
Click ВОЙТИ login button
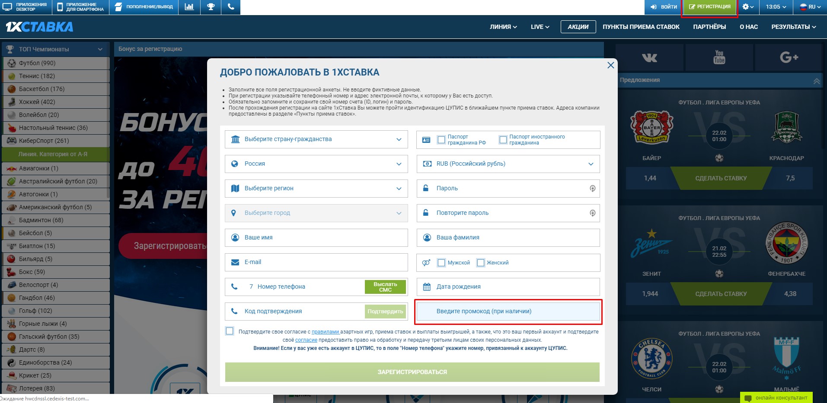tap(663, 7)
